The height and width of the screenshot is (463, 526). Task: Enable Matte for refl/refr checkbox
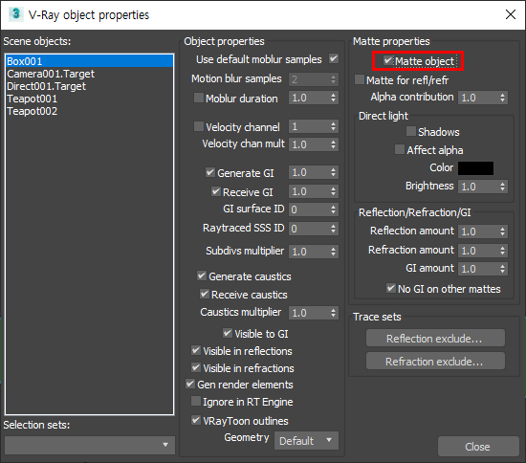coord(360,79)
